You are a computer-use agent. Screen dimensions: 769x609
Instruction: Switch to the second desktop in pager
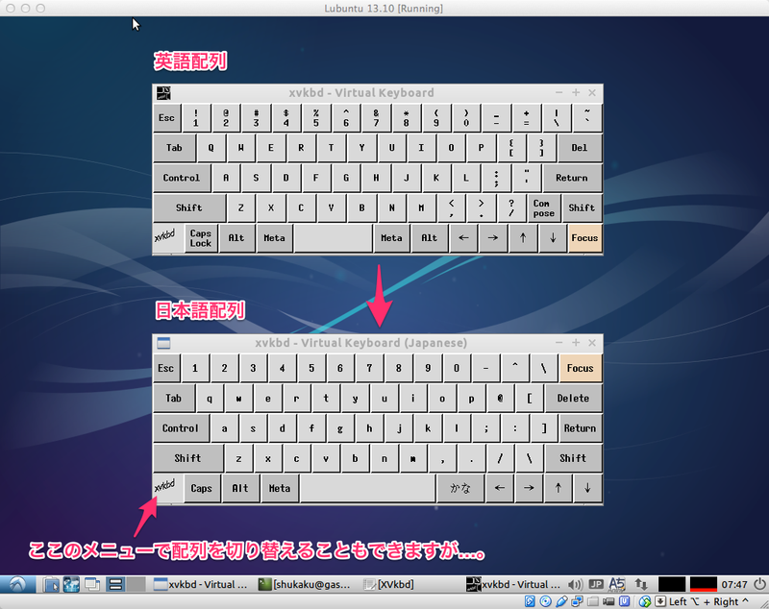[x=136, y=584]
